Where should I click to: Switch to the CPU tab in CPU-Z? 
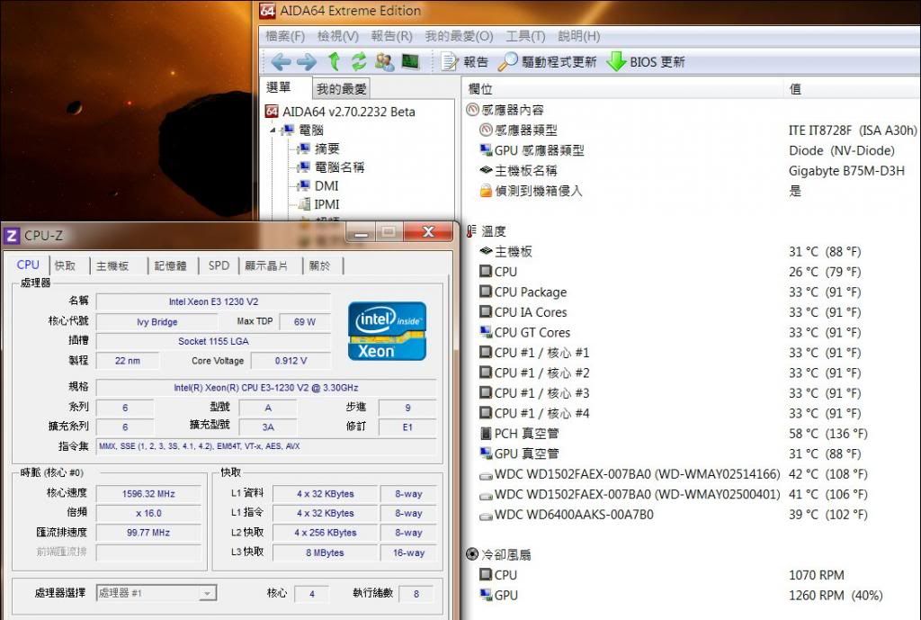tap(28, 265)
